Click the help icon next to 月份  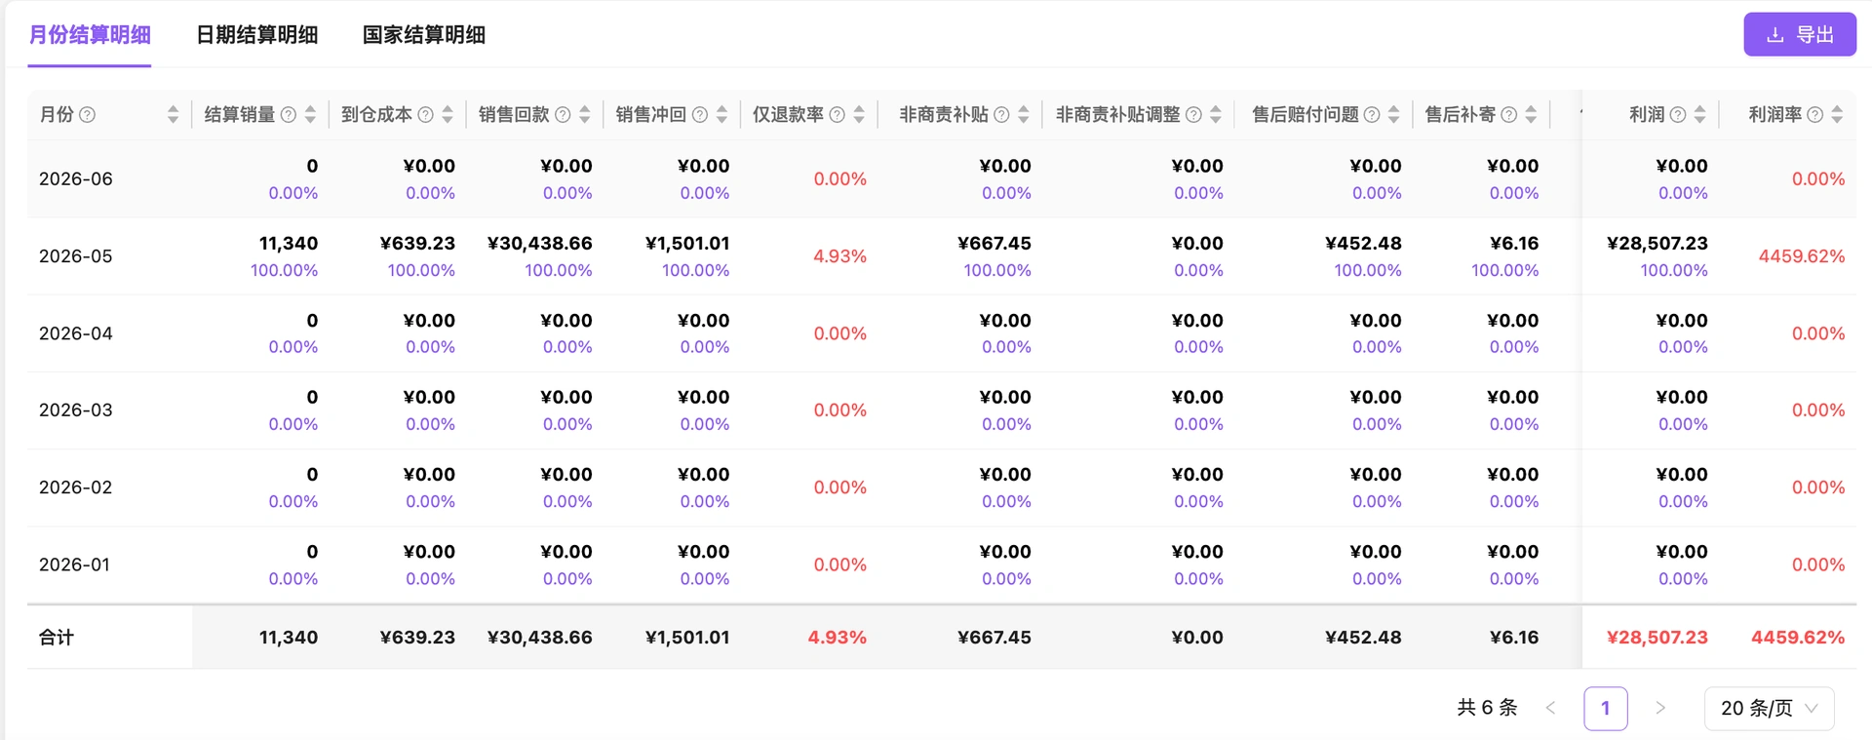point(88,115)
